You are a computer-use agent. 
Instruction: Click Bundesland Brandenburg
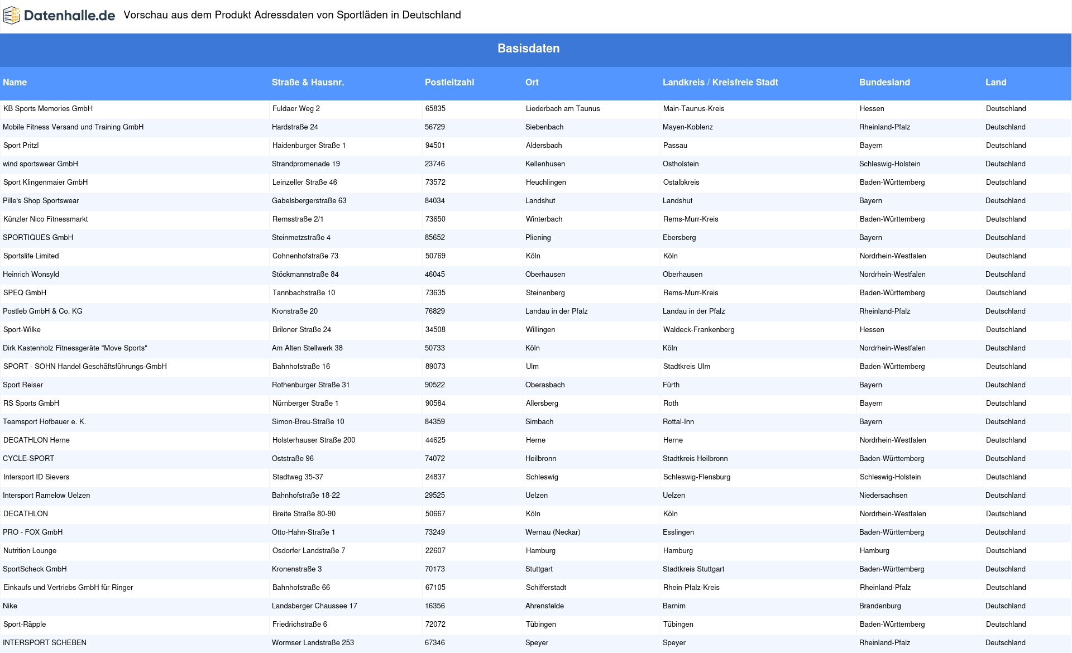click(880, 606)
